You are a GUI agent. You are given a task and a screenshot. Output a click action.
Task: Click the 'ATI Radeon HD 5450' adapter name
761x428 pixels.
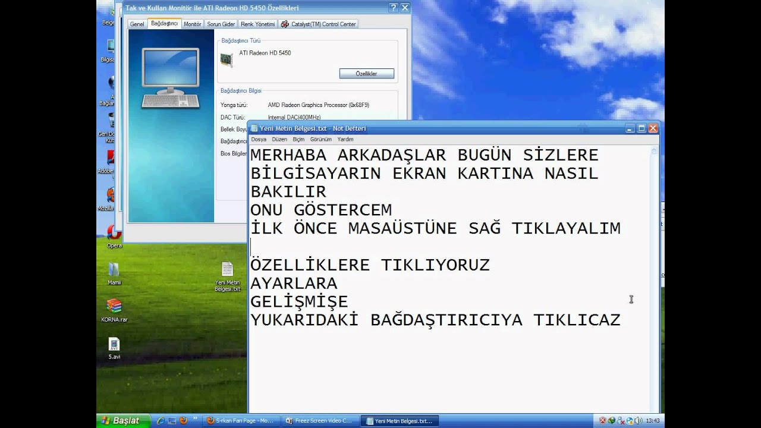pos(265,53)
